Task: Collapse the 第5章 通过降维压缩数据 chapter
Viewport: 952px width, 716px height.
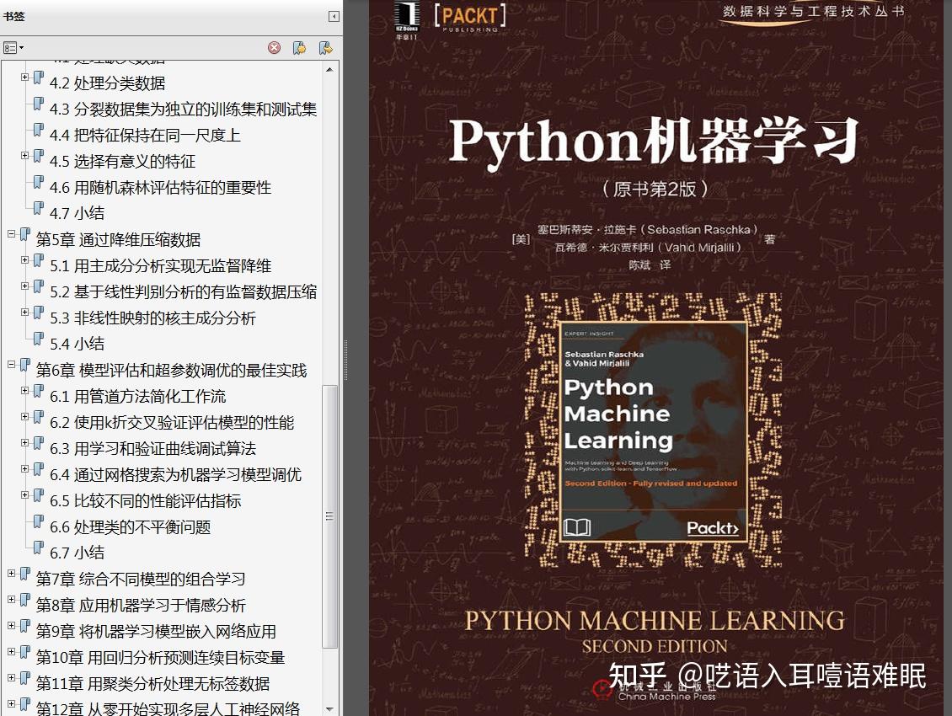Action: pyautogui.click(x=11, y=234)
